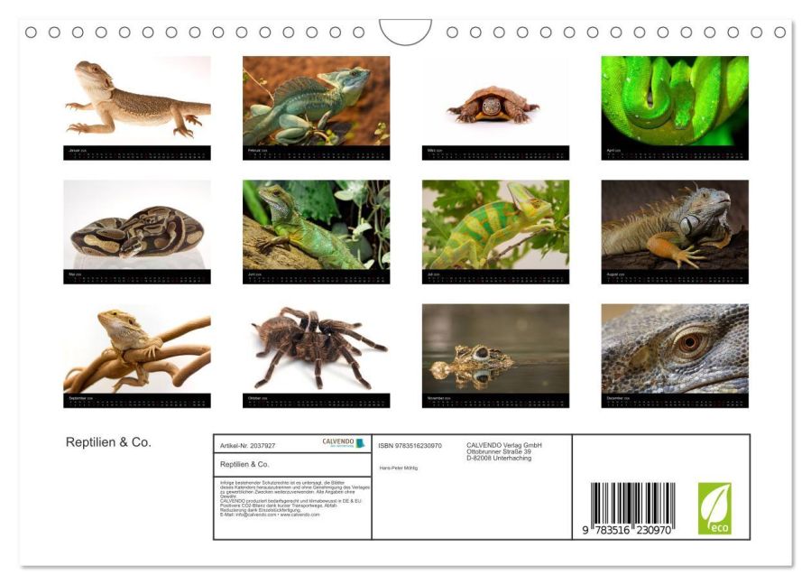Open the caiman in water November photo

[495, 349]
